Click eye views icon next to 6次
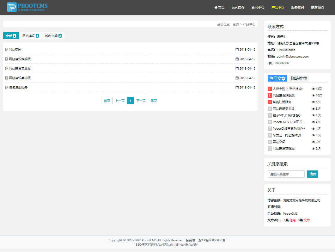This screenshot has width=335, height=252. pyautogui.click(x=313, y=102)
